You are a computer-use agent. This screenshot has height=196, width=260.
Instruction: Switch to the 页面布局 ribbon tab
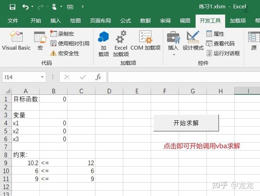100,21
